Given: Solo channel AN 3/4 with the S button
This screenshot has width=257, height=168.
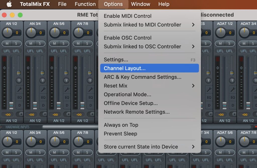Looking at the screenshot, I should pos(40,43).
